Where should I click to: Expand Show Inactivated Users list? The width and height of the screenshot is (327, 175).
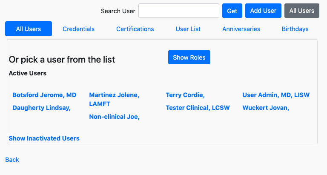[x=44, y=138]
